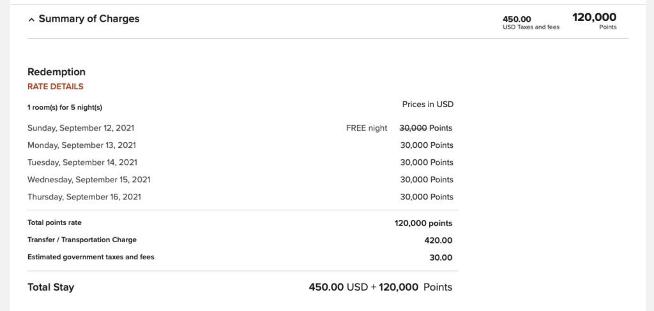654x311 pixels.
Task: Click the Redemption section title
Action: pos(56,72)
